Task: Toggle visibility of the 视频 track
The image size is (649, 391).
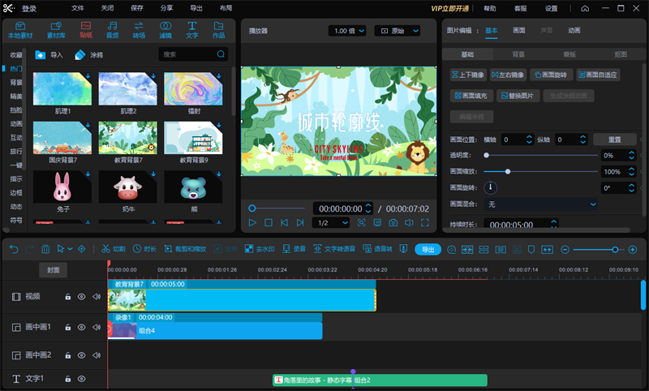Action: pos(82,298)
